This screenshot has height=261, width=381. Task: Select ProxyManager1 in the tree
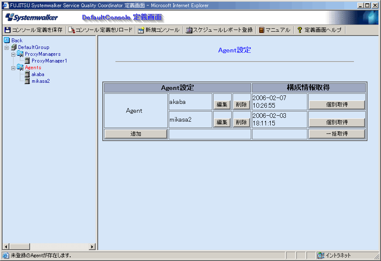pyautogui.click(x=49, y=61)
